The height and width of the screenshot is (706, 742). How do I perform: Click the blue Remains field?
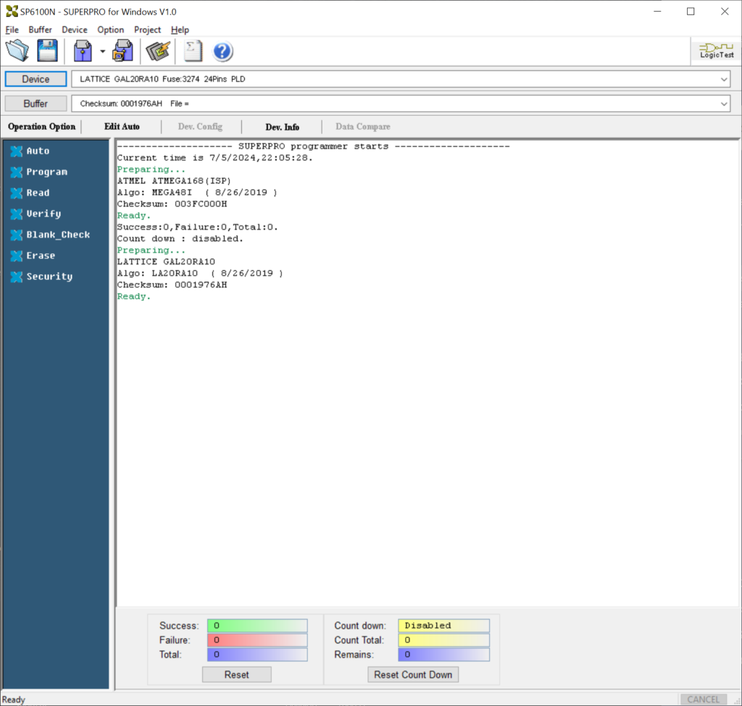pos(444,655)
